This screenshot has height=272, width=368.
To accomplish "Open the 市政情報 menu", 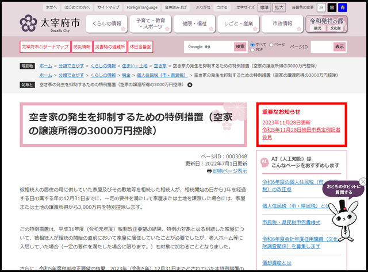I will (x=282, y=24).
